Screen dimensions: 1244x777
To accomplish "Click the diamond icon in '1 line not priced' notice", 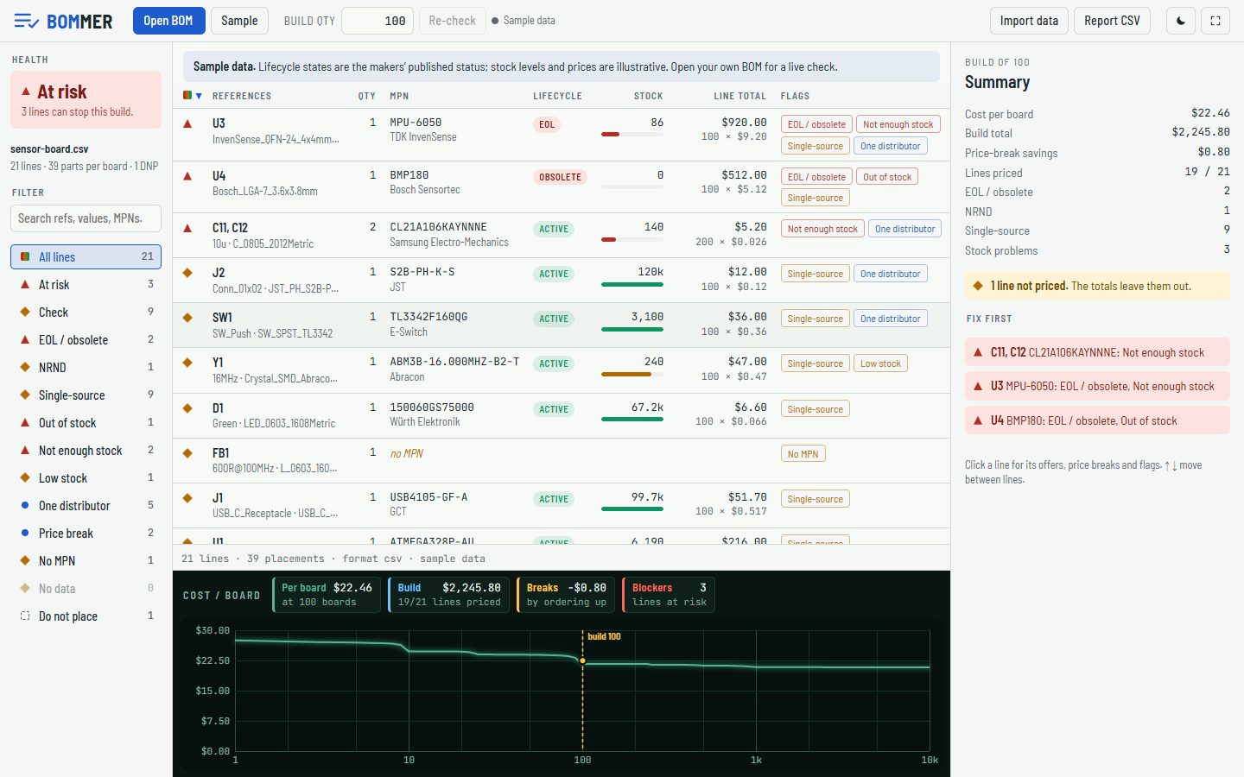I will click(978, 286).
